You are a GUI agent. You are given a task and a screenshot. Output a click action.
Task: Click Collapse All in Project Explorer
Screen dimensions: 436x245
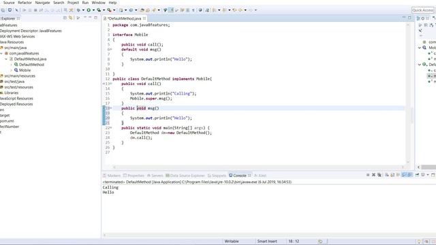pyautogui.click(x=65, y=18)
